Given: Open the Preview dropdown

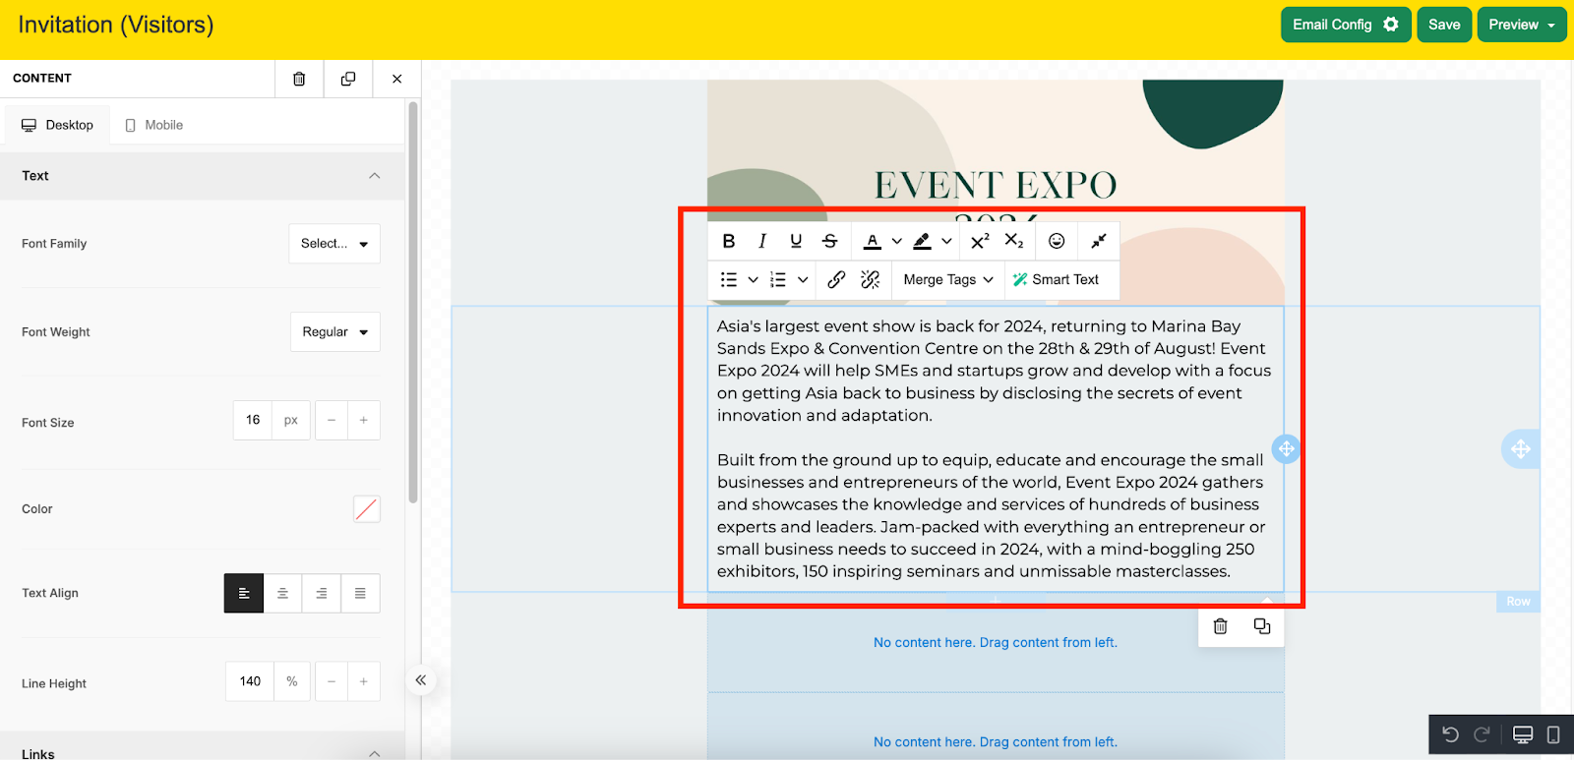Looking at the screenshot, I should coord(1522,25).
